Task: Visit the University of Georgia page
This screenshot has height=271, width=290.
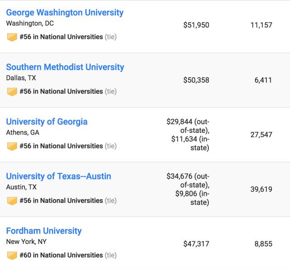Action: click(x=47, y=122)
